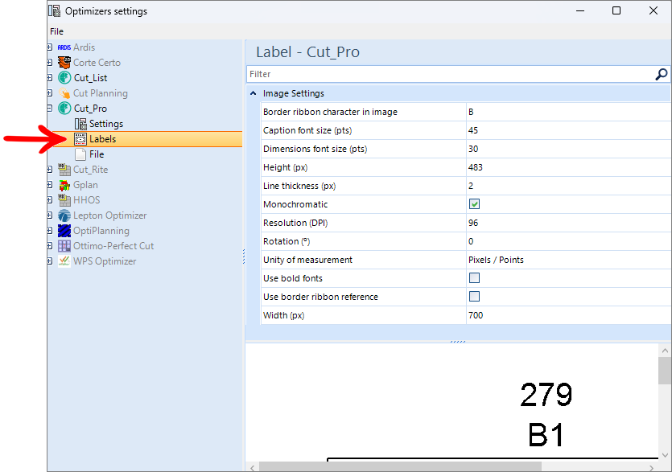Viewport: 672px width, 472px height.
Task: Click the preview scroll right arrow
Action: (651, 467)
